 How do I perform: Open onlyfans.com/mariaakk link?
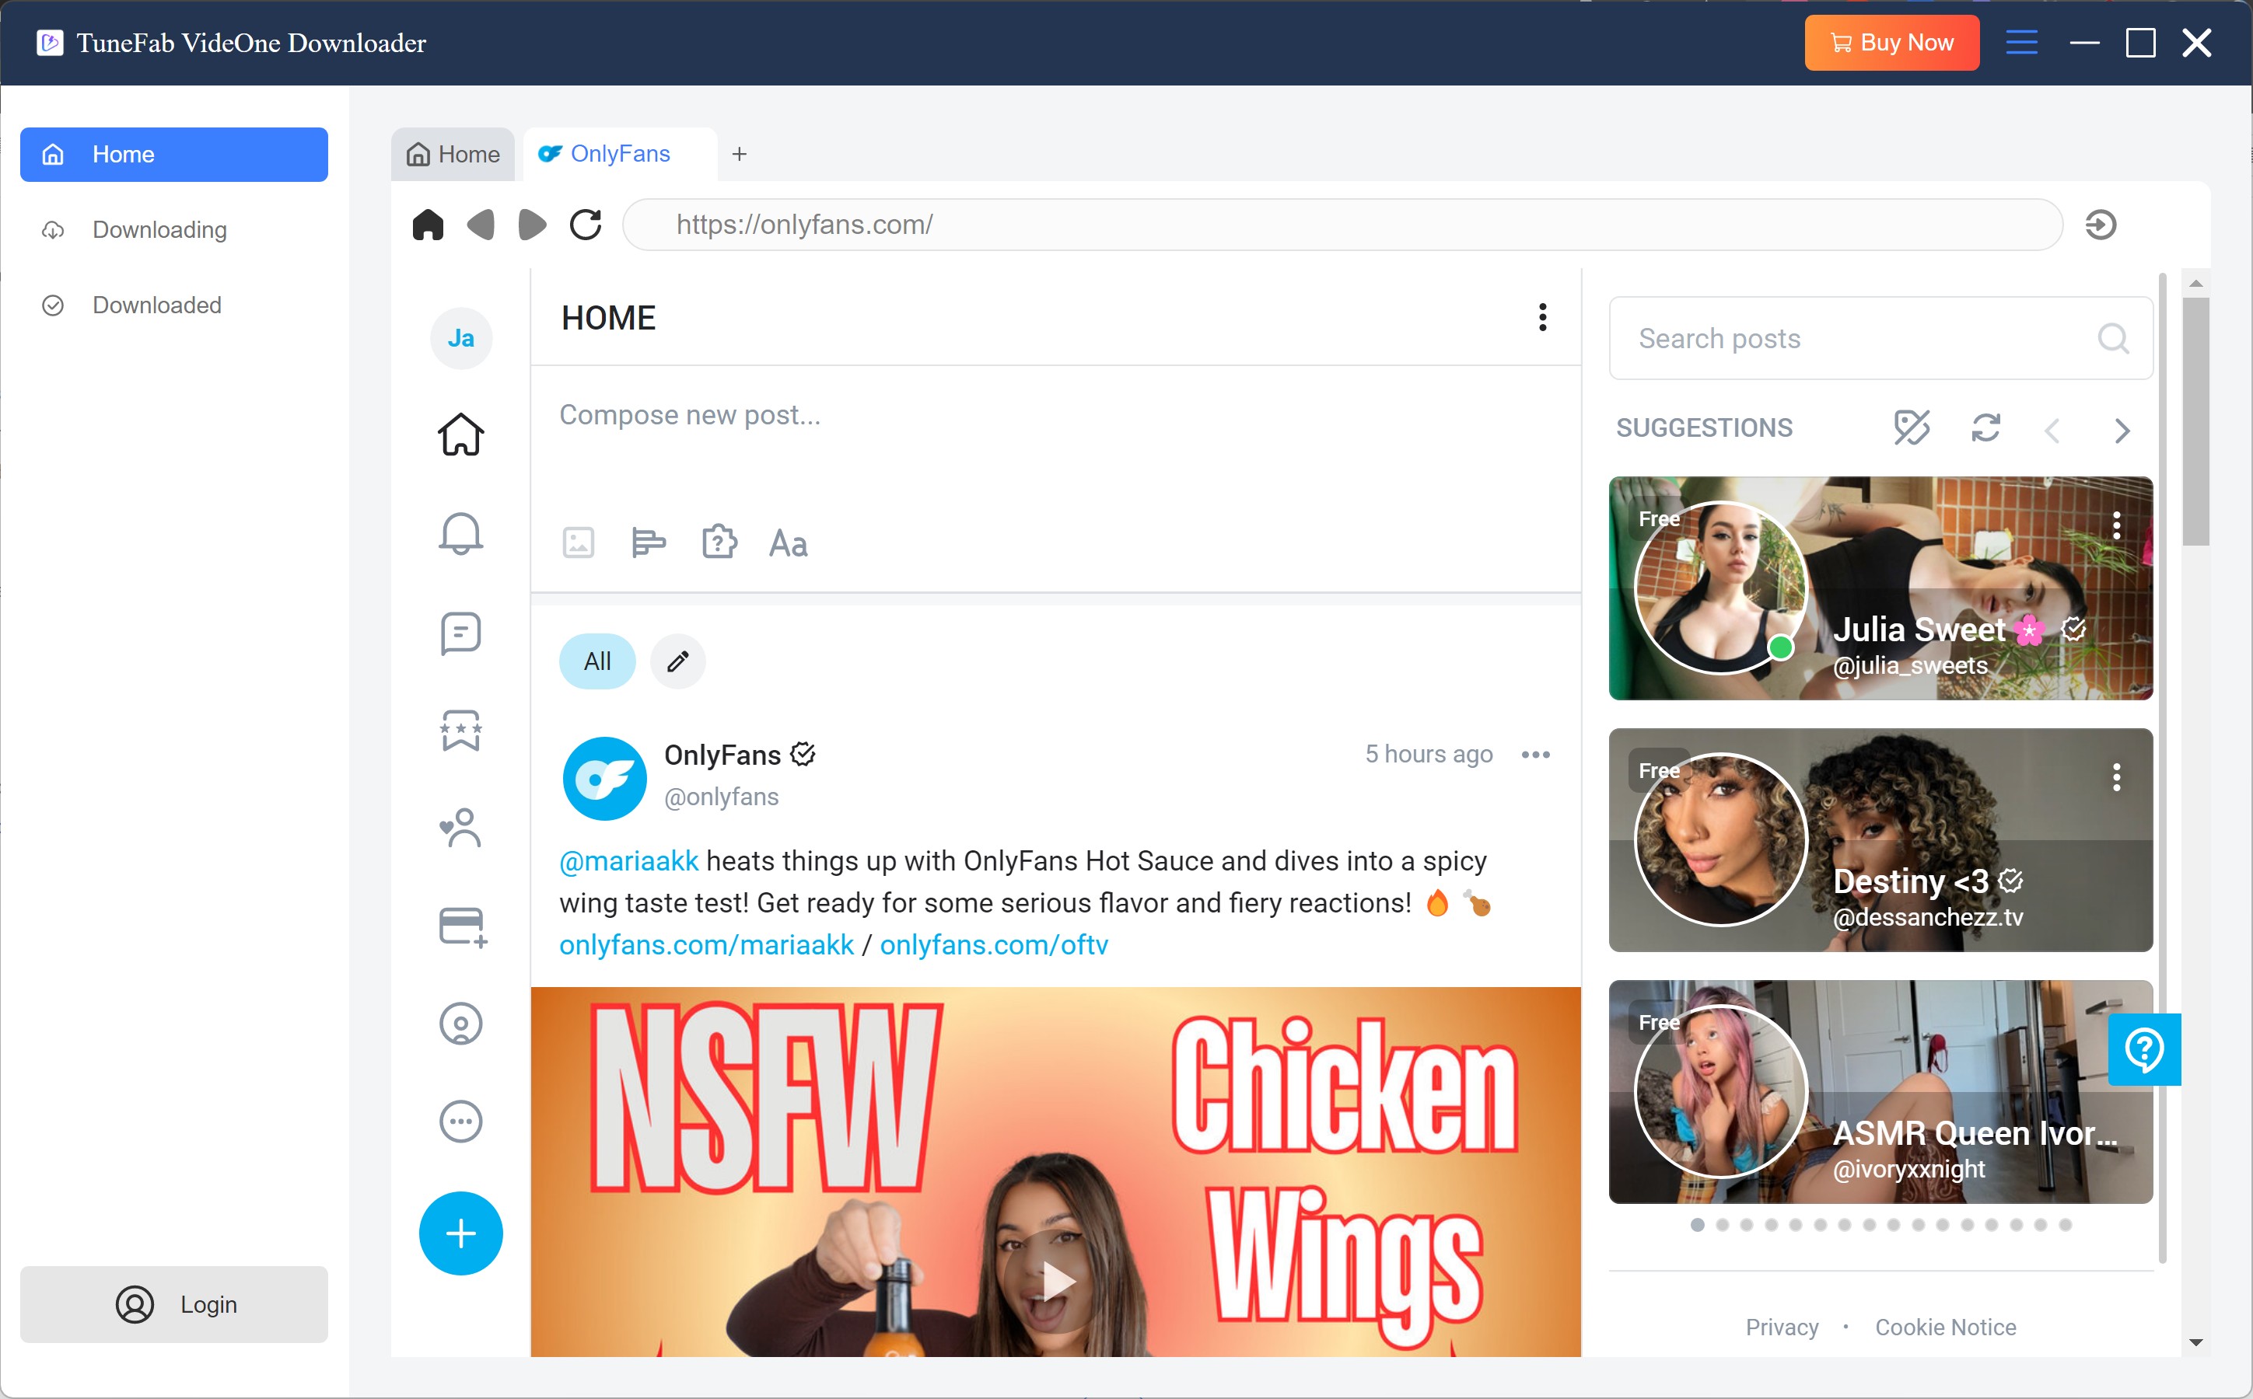(x=706, y=944)
